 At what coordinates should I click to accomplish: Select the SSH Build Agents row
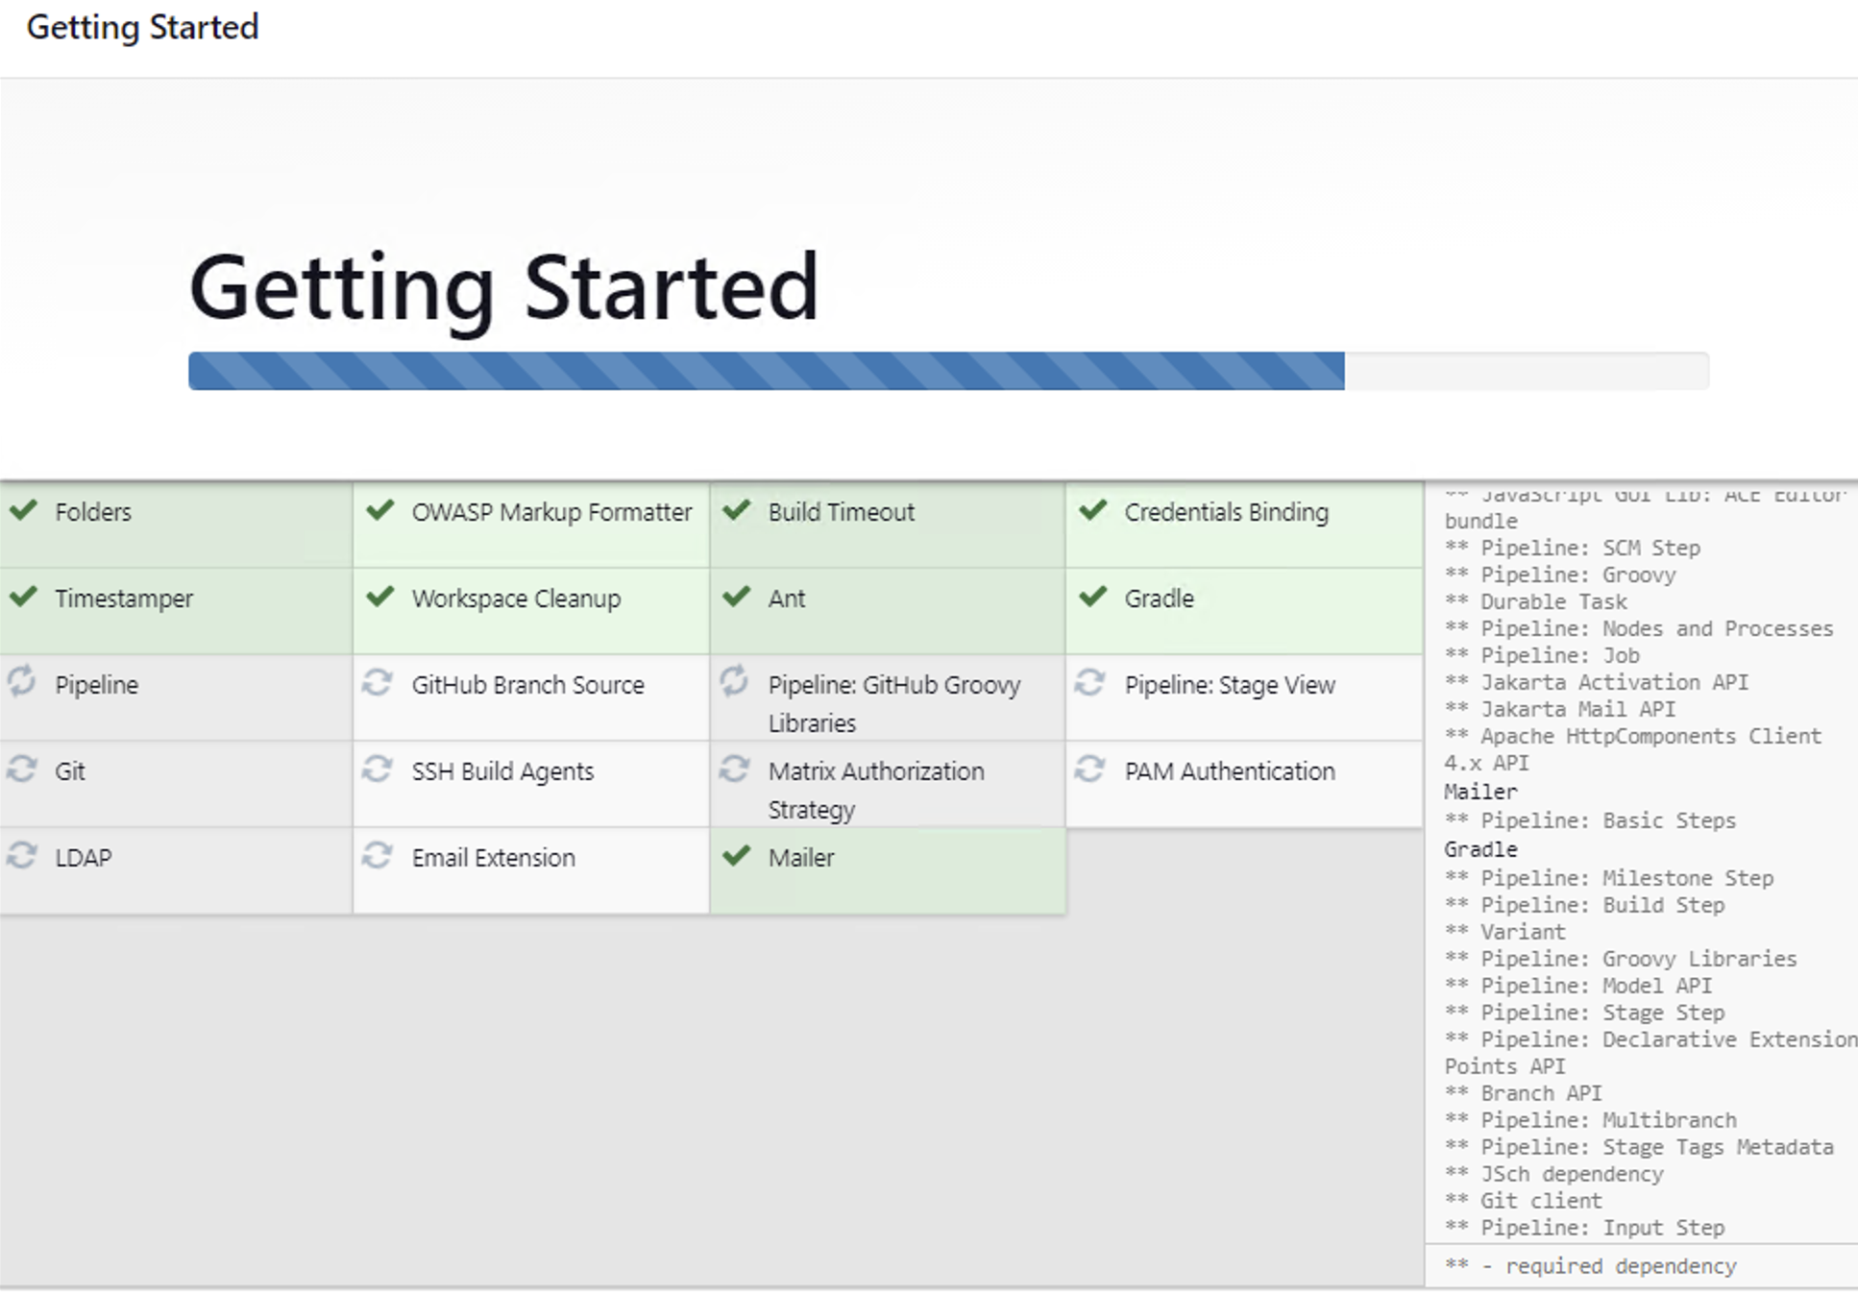point(502,770)
